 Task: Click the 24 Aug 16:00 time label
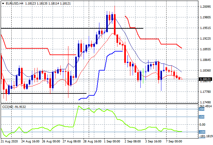click(30, 141)
